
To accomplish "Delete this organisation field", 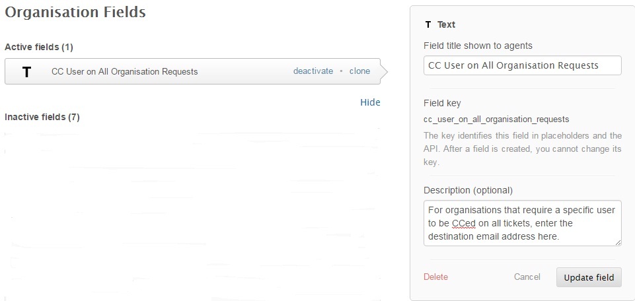I will [435, 277].
